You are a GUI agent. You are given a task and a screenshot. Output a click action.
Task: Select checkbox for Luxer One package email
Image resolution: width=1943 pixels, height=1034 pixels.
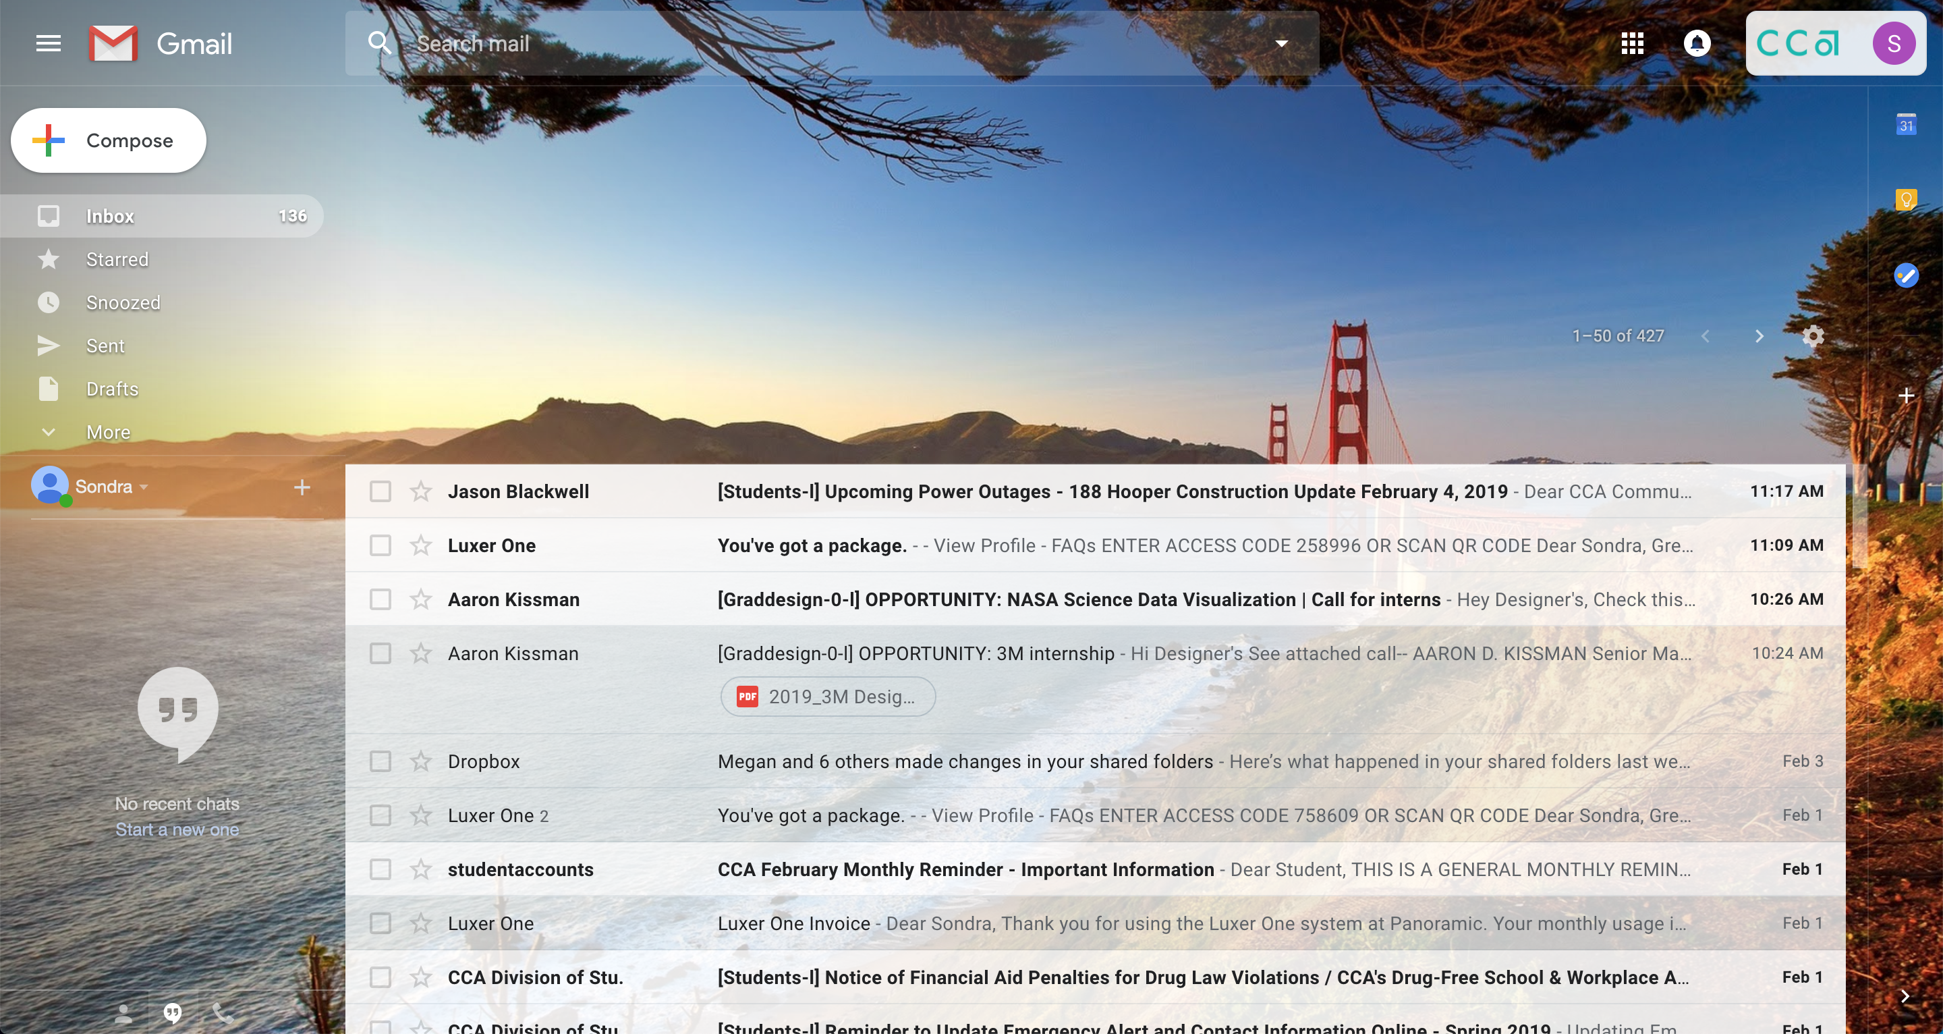[380, 545]
